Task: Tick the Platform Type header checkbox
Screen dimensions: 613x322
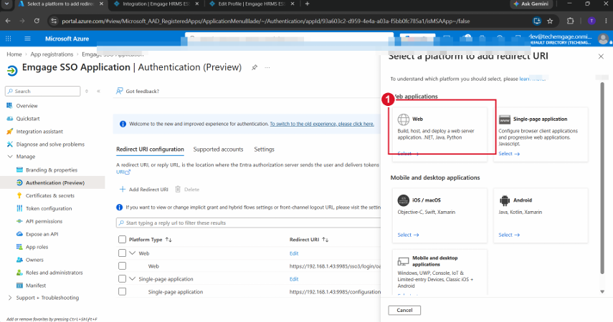Action: 122,239
